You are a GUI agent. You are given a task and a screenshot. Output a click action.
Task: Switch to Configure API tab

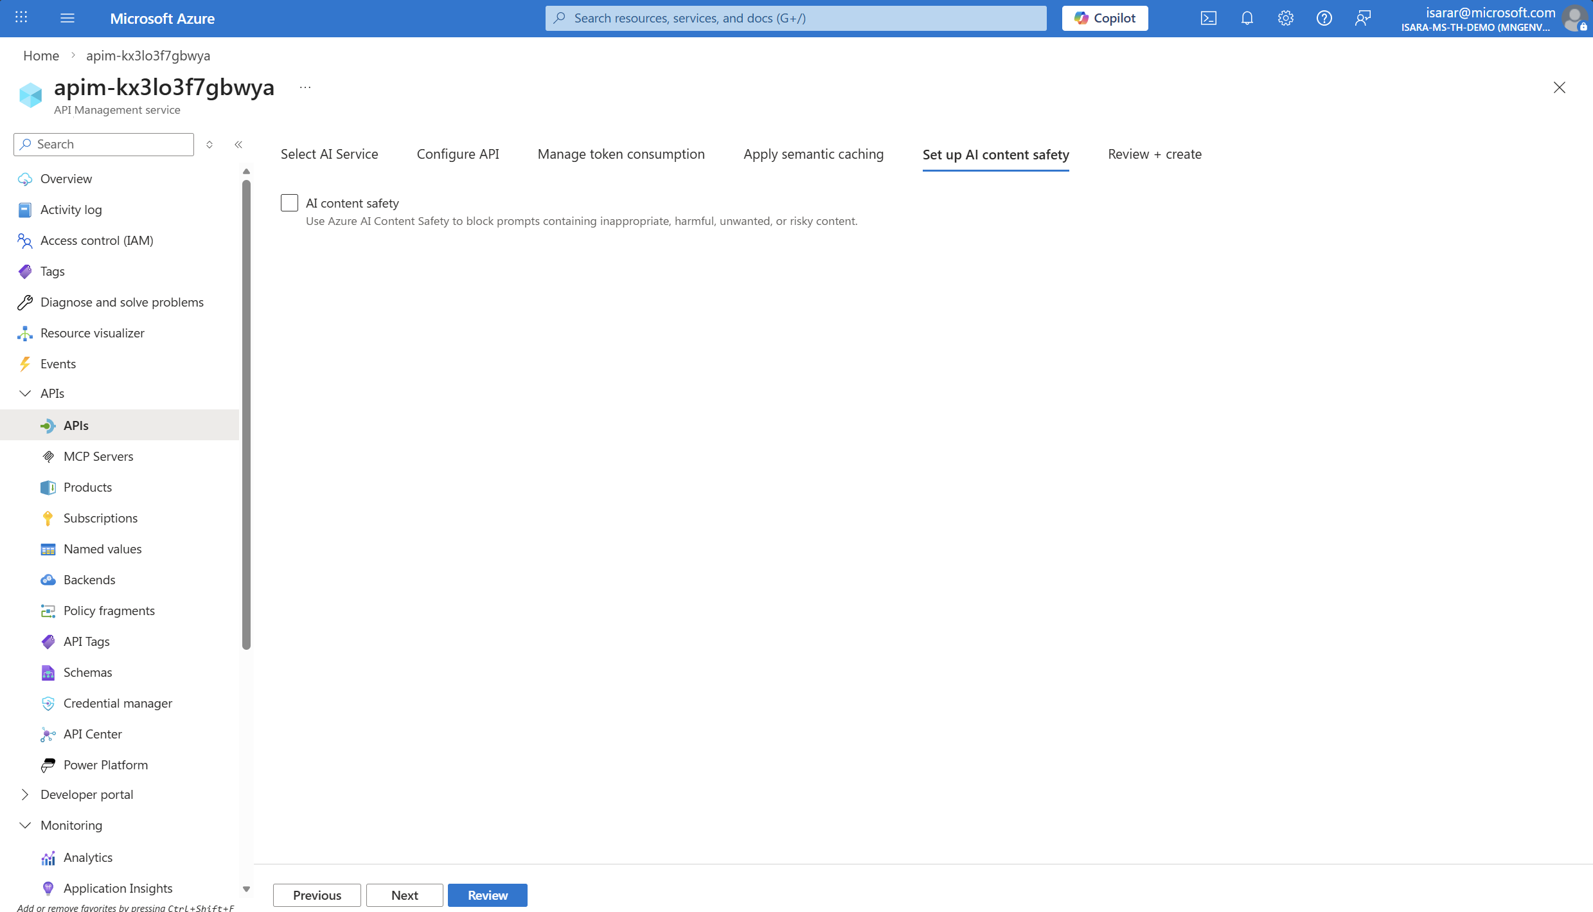(x=458, y=154)
